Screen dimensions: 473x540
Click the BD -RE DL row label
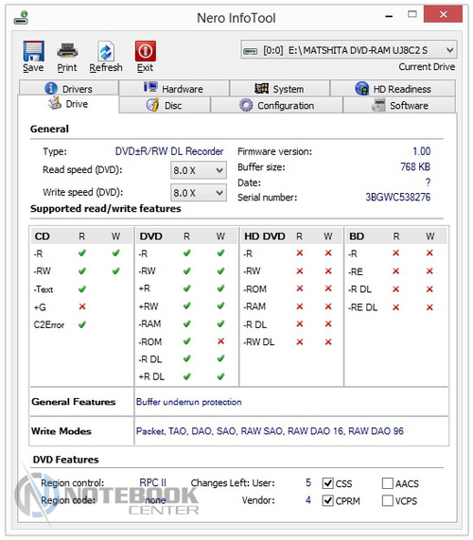[x=362, y=307]
